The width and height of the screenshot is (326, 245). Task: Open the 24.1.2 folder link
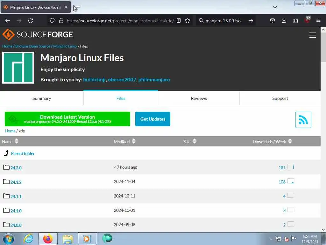click(x=16, y=182)
